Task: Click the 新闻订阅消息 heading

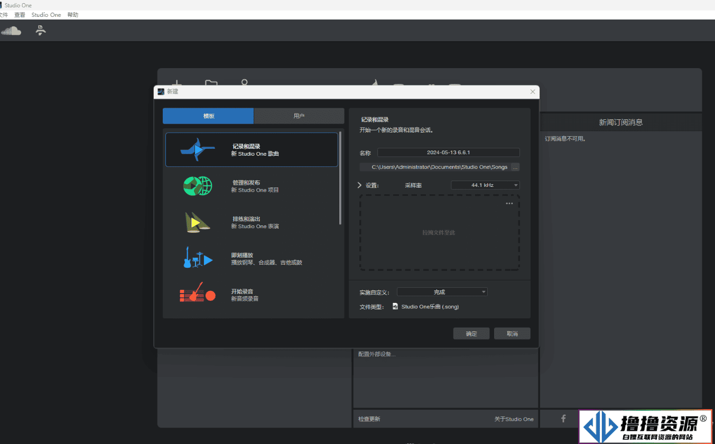Action: (x=621, y=122)
